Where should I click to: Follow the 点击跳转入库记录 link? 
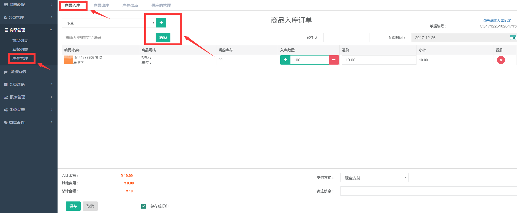pyautogui.click(x=497, y=21)
